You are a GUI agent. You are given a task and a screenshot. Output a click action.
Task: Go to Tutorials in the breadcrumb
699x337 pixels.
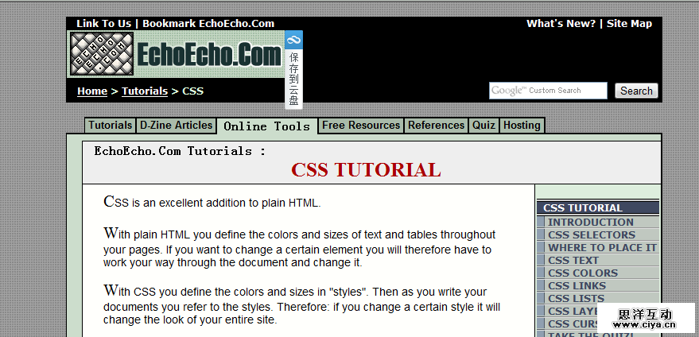[145, 91]
